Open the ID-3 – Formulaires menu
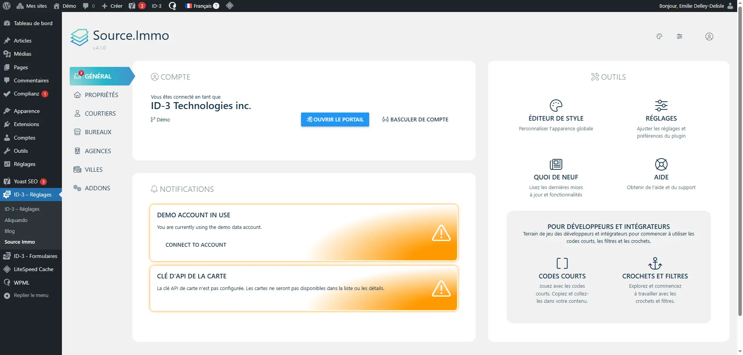The height and width of the screenshot is (355, 743). (31, 256)
